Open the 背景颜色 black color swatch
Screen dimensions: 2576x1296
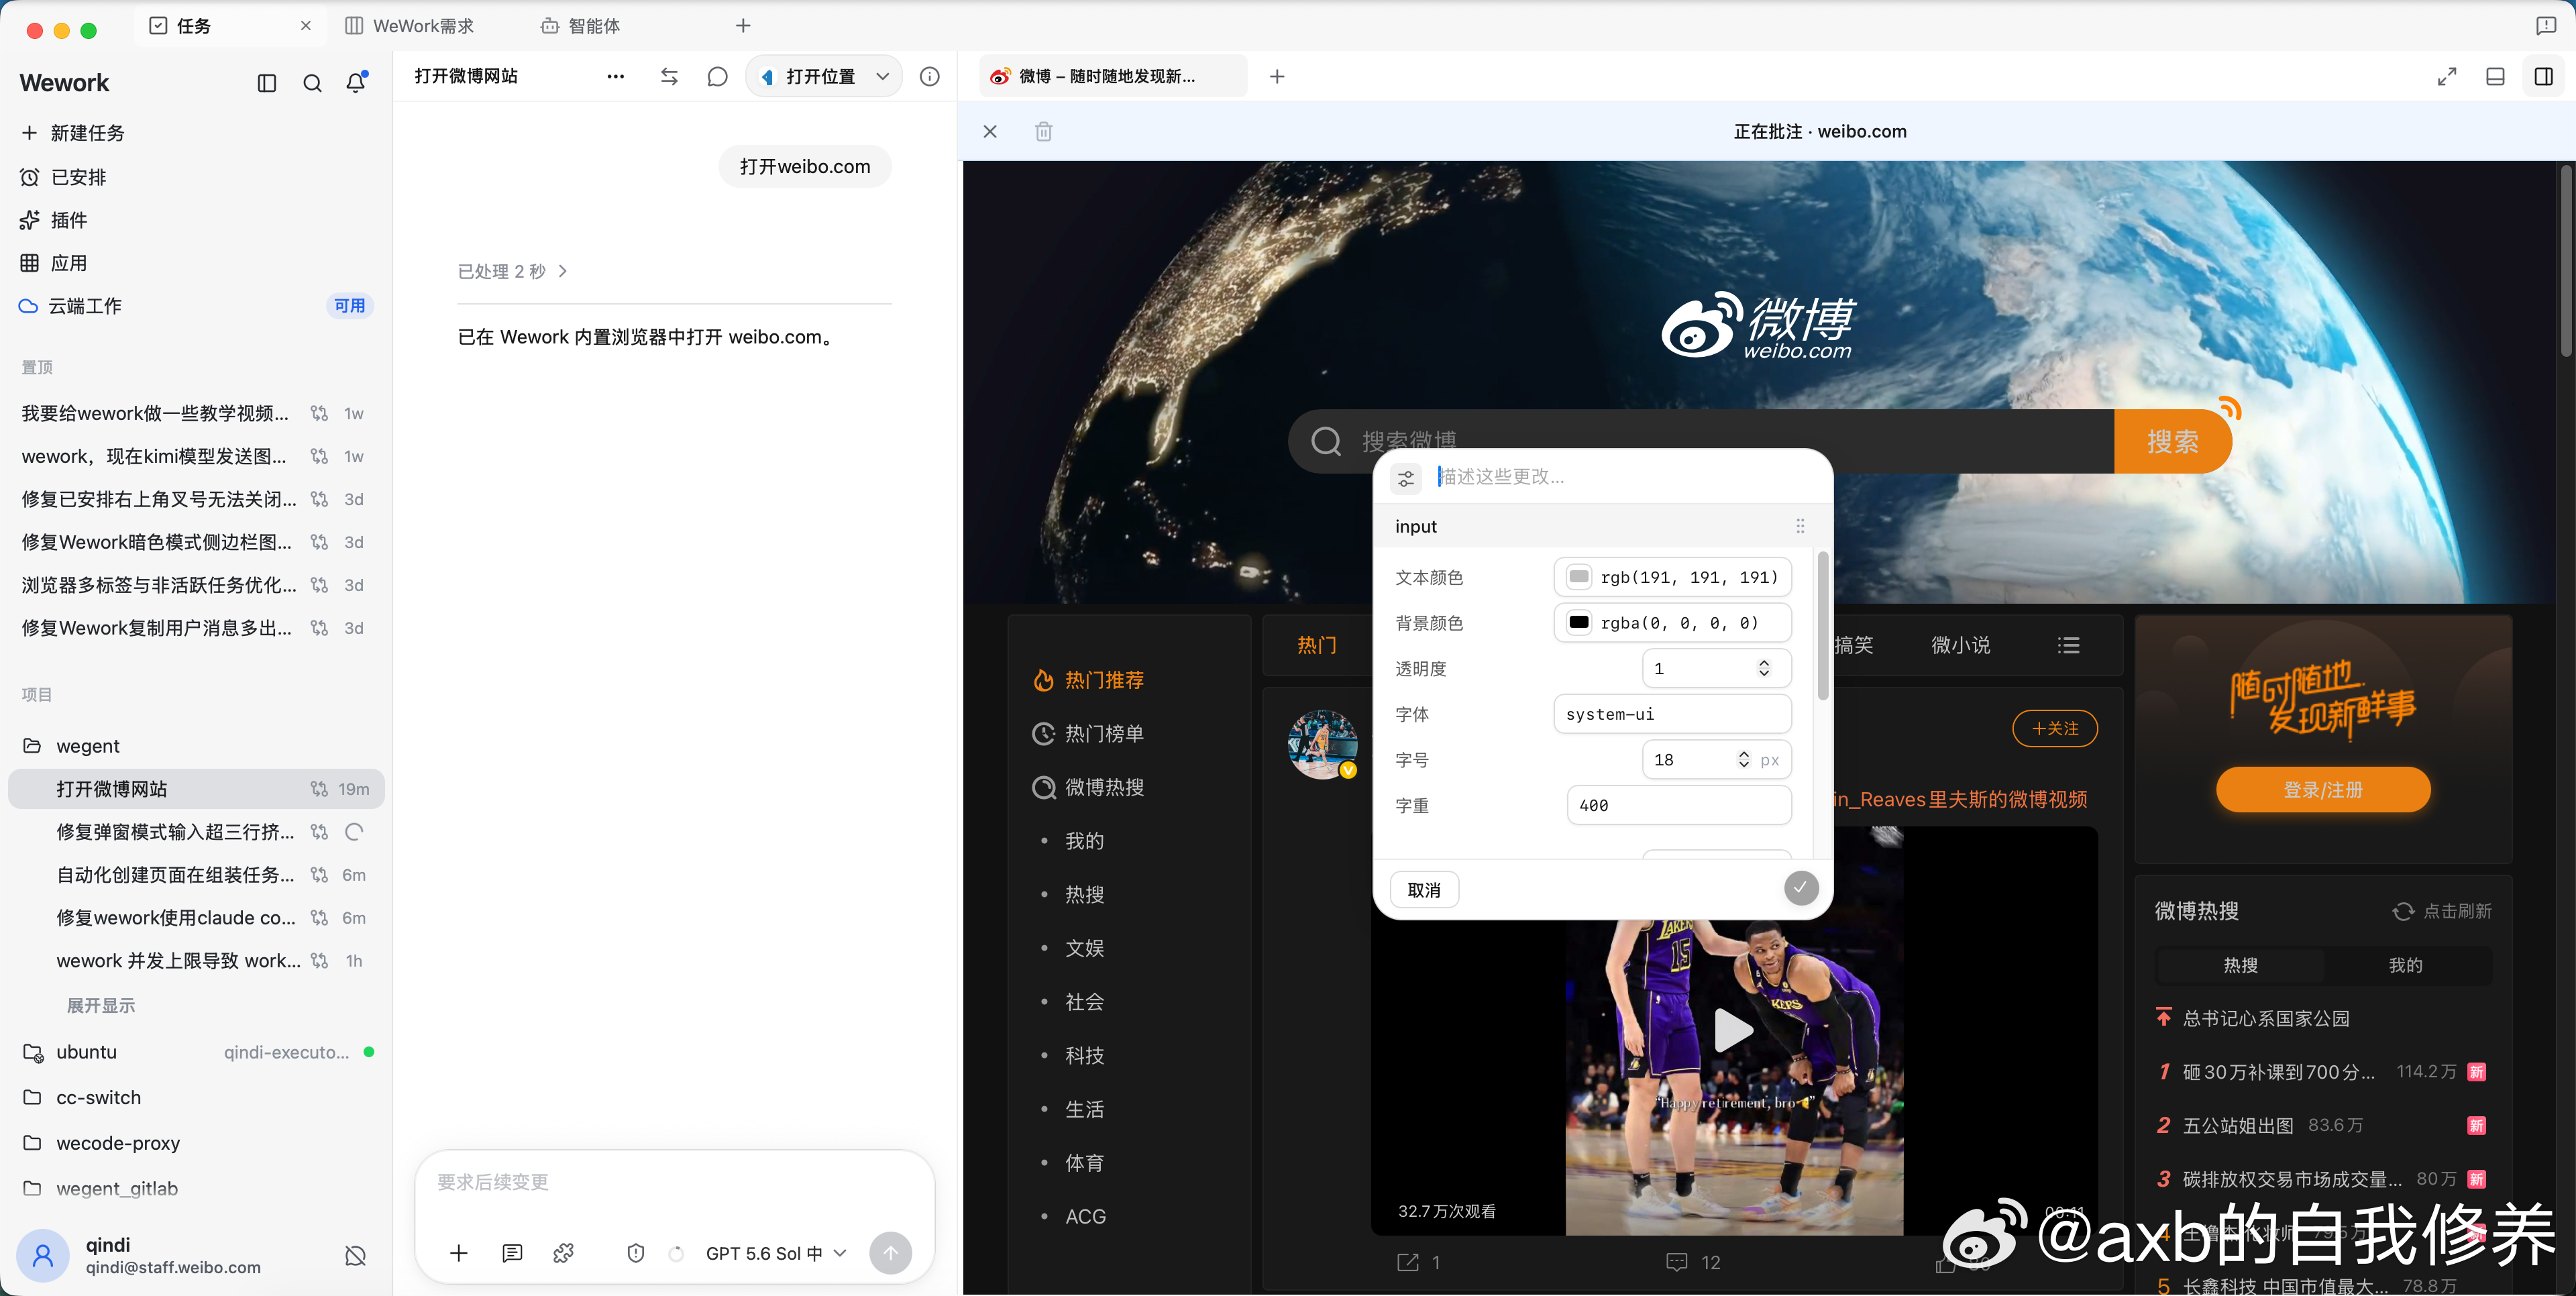click(1579, 622)
